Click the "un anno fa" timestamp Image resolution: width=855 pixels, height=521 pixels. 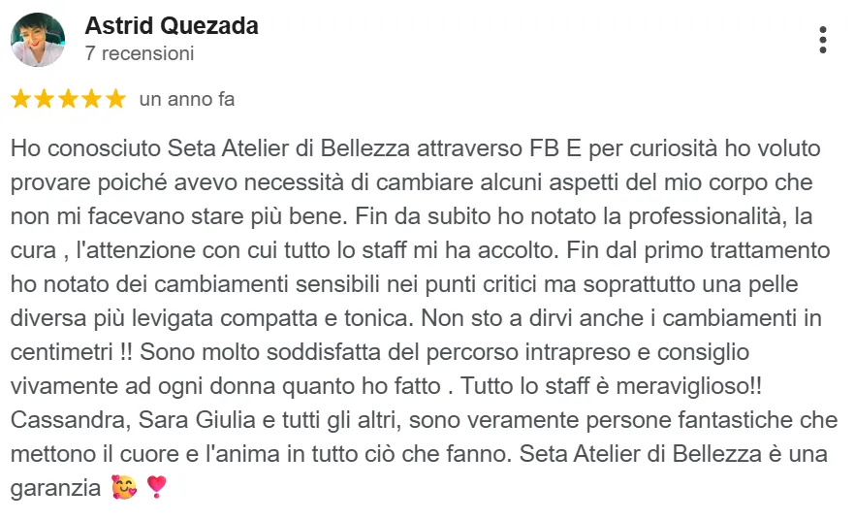tap(187, 99)
